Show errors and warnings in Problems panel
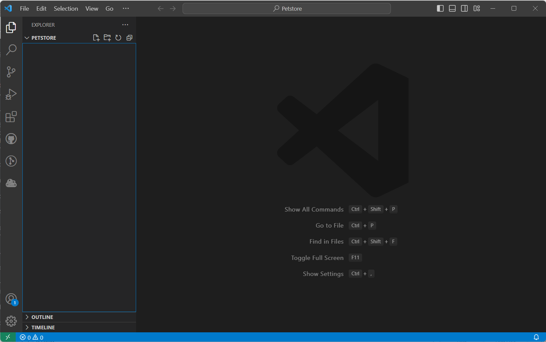This screenshot has width=546, height=342. pyautogui.click(x=32, y=337)
